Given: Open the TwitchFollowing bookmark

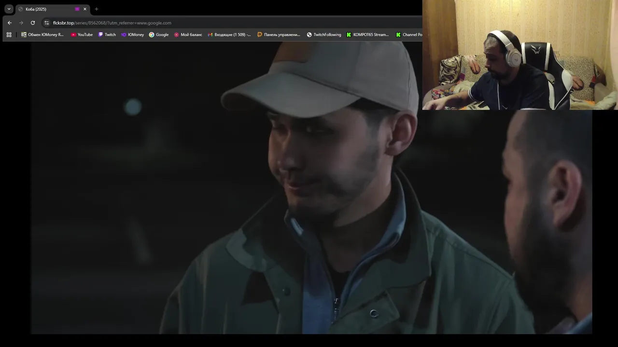Looking at the screenshot, I should 324,35.
